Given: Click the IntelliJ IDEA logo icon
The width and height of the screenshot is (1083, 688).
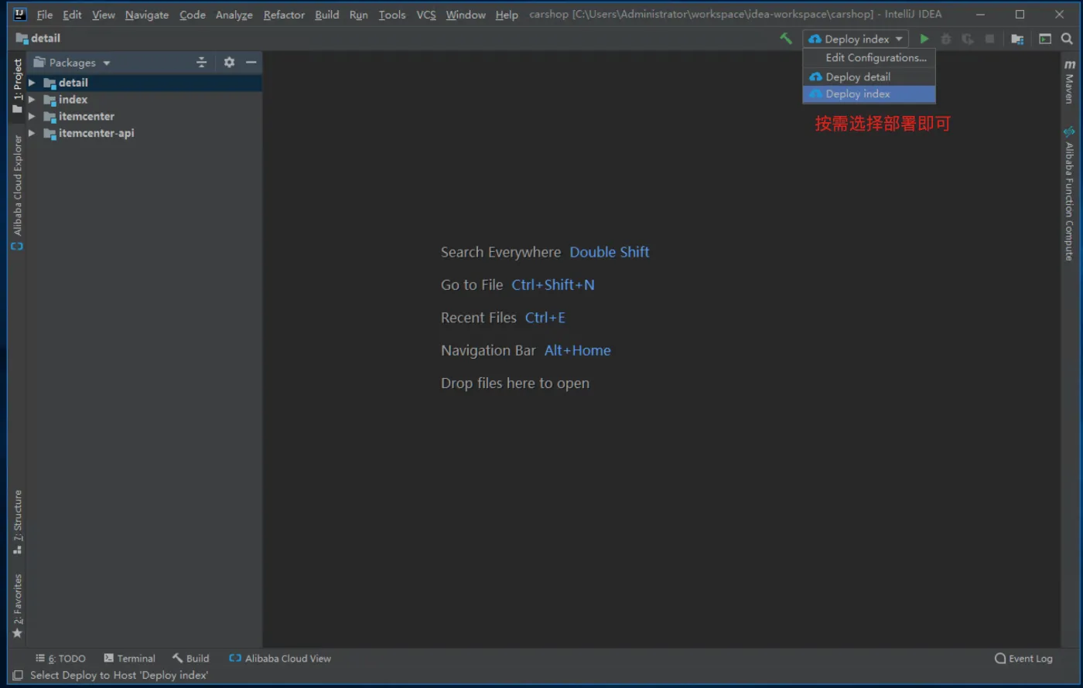Looking at the screenshot, I should tap(20, 15).
